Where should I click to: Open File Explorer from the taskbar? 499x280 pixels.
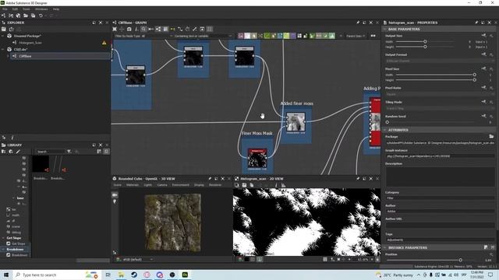point(122,275)
